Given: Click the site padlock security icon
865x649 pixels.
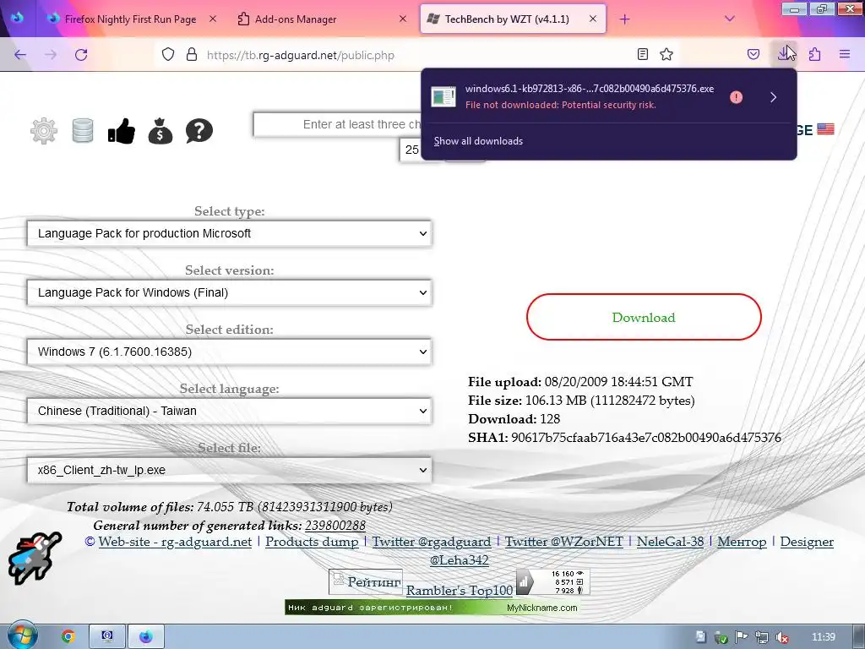Looking at the screenshot, I should tap(192, 55).
